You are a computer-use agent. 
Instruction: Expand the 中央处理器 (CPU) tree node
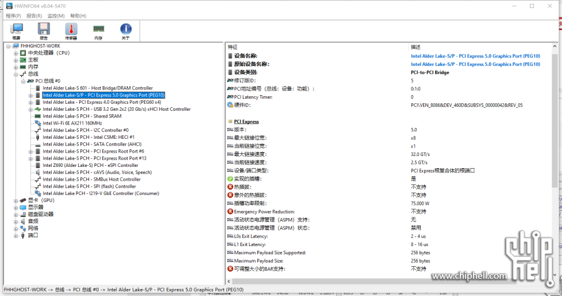pos(15,53)
